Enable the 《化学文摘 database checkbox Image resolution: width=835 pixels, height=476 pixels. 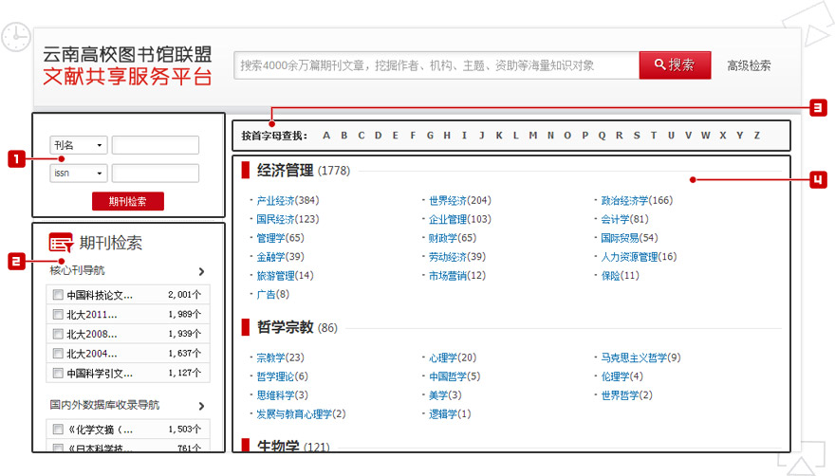(58, 430)
